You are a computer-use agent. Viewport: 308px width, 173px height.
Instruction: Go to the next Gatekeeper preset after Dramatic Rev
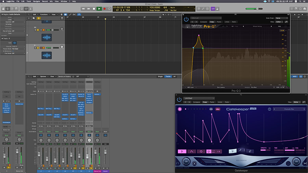coord(304,109)
